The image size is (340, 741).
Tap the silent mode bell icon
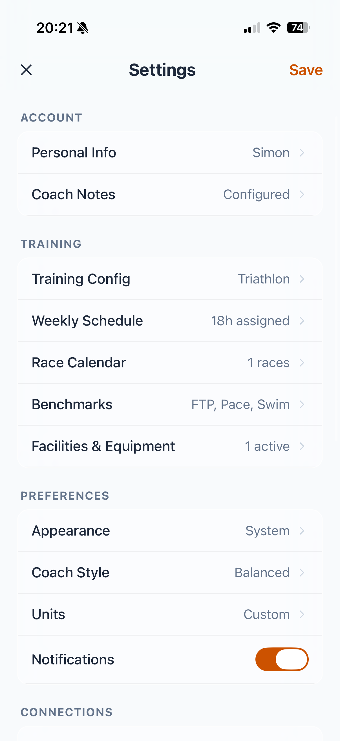83,28
